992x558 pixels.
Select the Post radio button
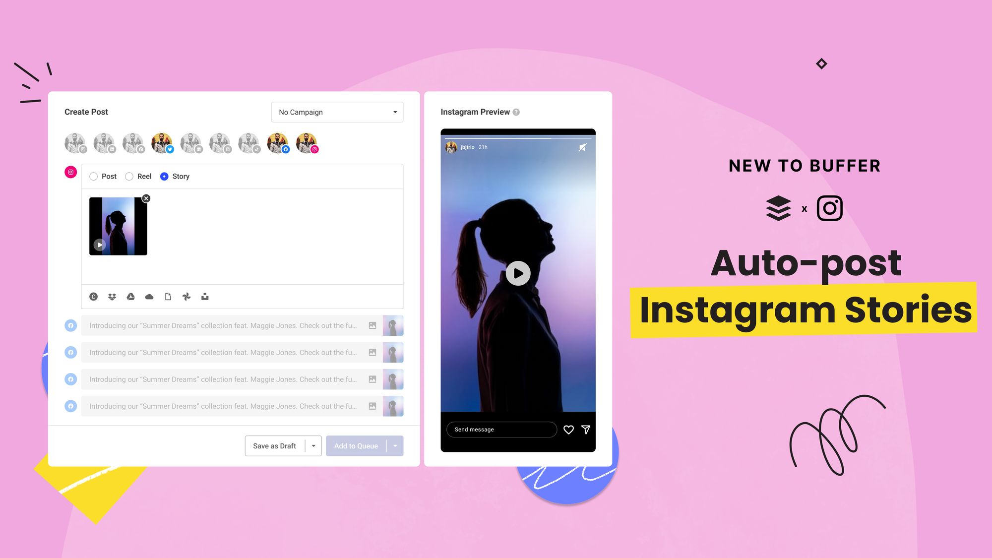tap(93, 177)
